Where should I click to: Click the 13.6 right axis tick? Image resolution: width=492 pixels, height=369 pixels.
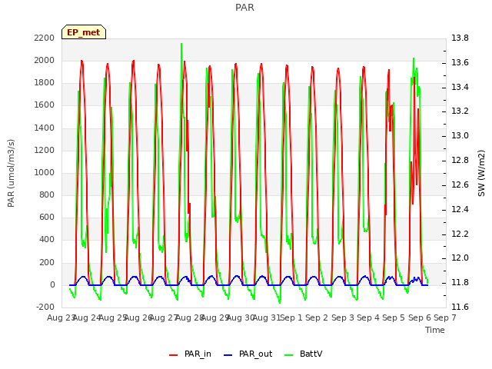pyautogui.click(x=460, y=62)
